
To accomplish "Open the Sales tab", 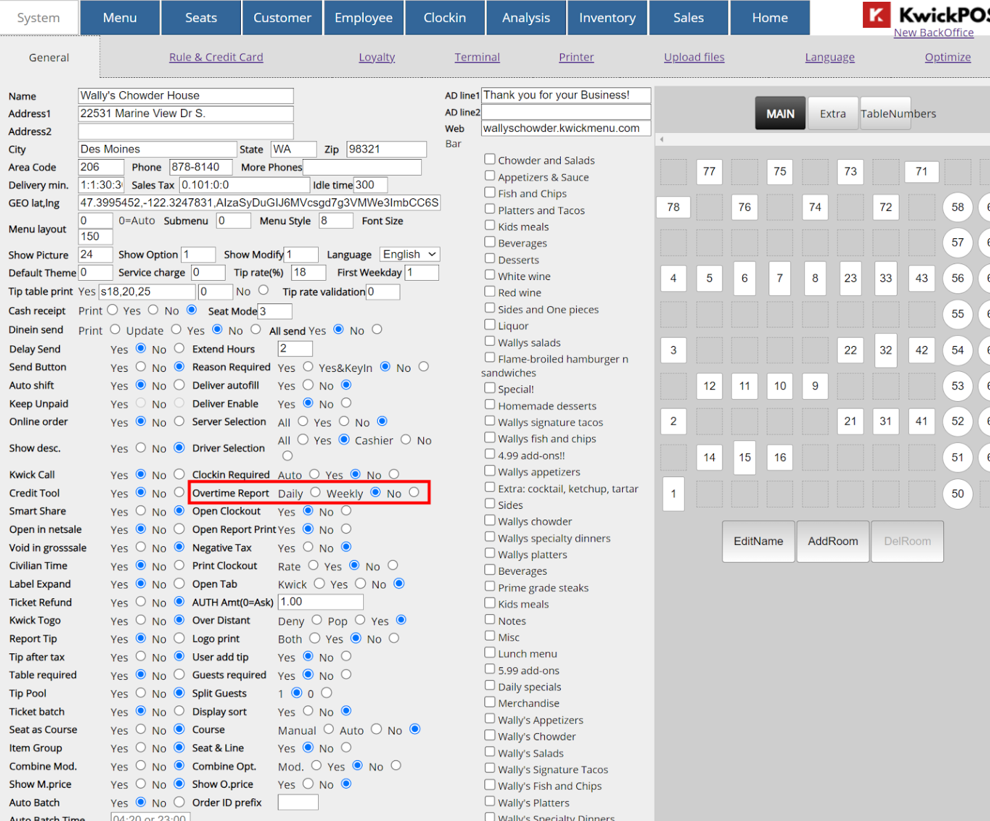I will (x=689, y=17).
